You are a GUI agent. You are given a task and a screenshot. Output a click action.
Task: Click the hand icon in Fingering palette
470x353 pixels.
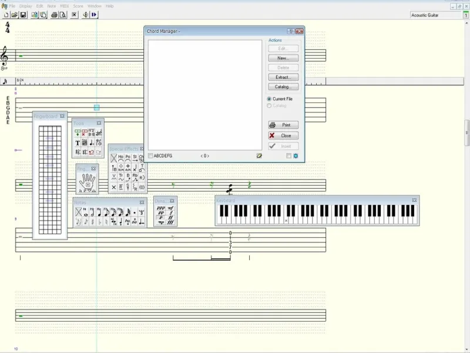click(87, 183)
